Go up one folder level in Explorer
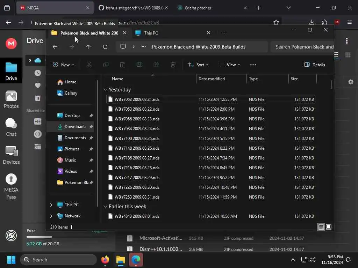Screen dimensions: 358x268 [88, 47]
